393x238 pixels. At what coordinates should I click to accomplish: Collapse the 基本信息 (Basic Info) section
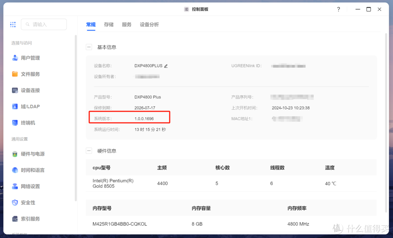89,47
